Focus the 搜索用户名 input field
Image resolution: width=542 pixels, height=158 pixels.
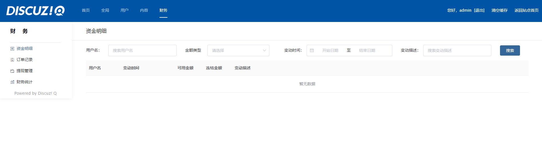(142, 50)
